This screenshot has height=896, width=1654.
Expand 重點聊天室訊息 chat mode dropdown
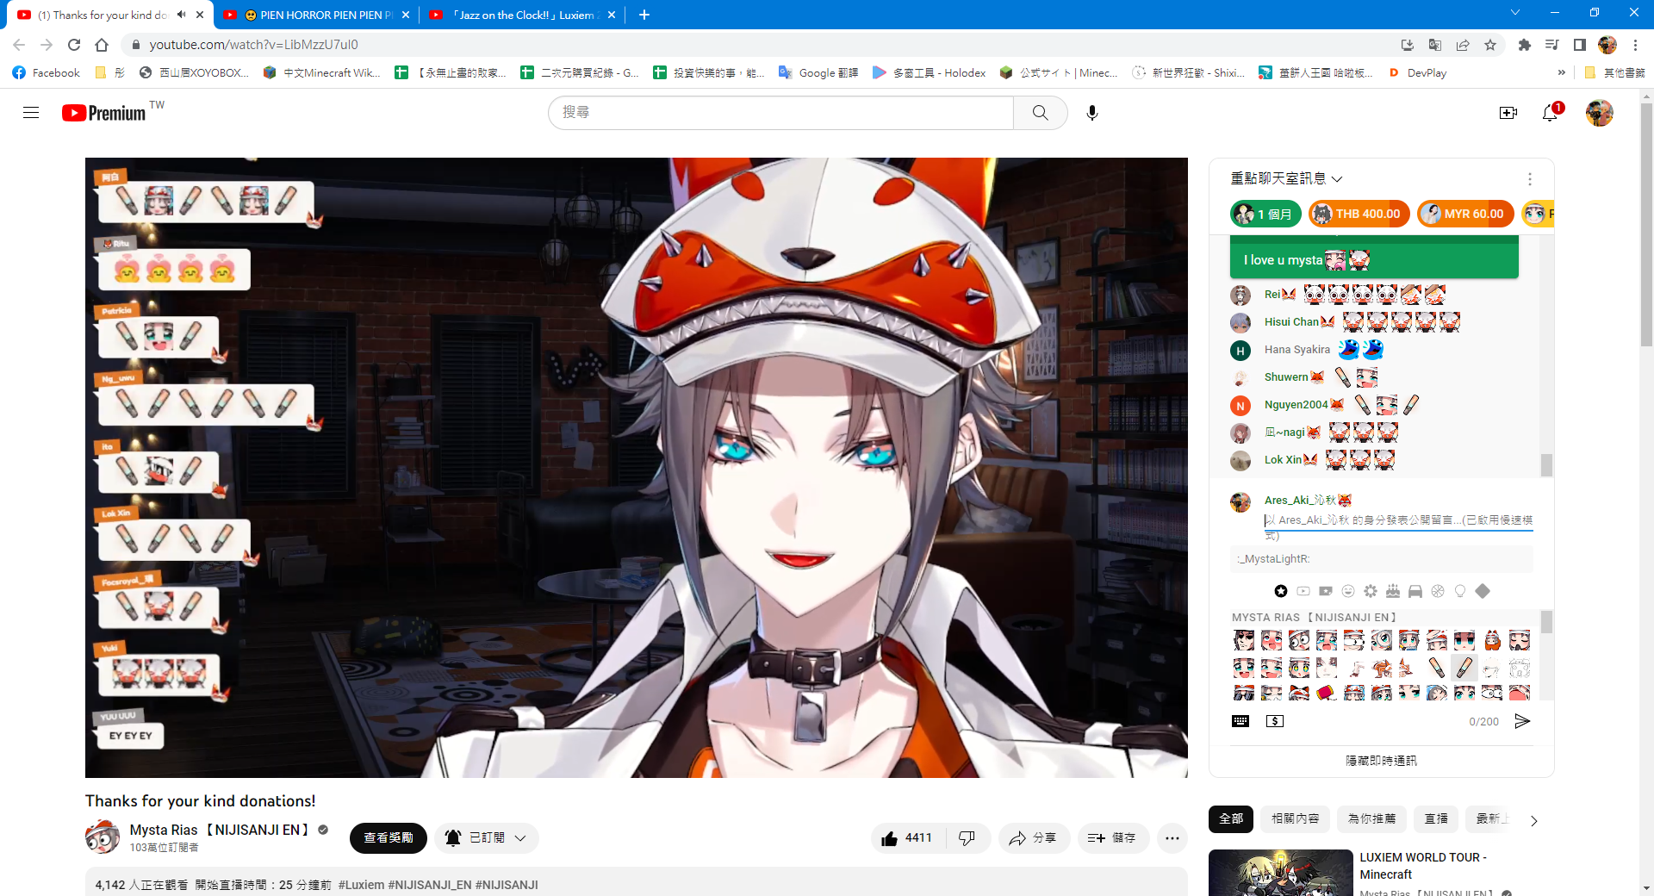[1286, 178]
